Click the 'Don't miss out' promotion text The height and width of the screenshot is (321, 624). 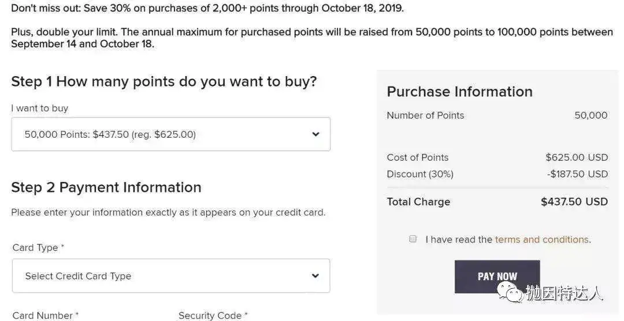pyautogui.click(x=207, y=9)
